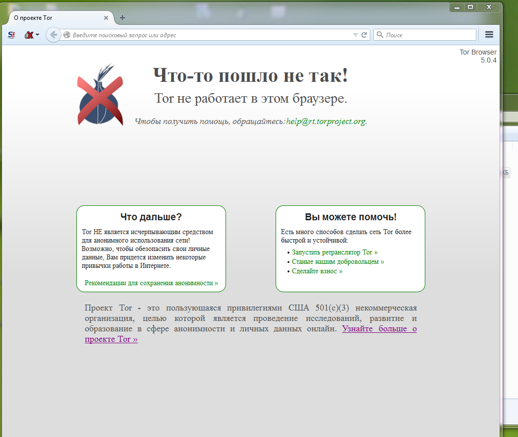Expand the address bar history dropdown
Image resolution: width=518 pixels, height=437 pixels.
click(x=355, y=35)
